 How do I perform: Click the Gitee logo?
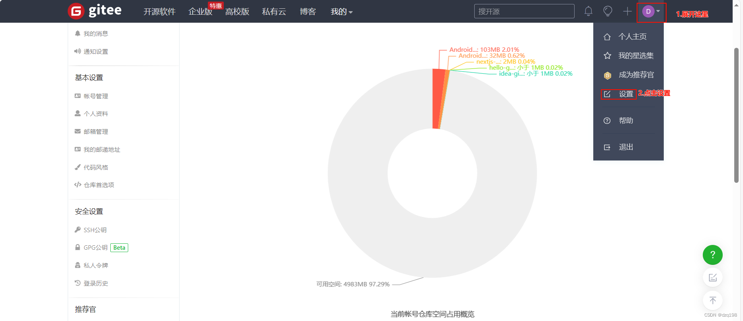(95, 11)
